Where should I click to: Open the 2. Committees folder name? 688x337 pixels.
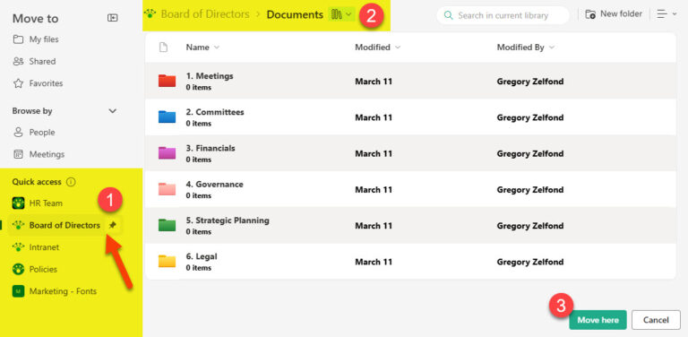[x=215, y=112]
